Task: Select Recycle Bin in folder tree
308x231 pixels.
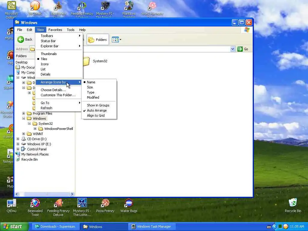Action: pos(29,159)
